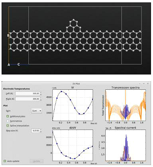Click the A axis origin label
Screen dimensions: 153x167
pos(9,65)
